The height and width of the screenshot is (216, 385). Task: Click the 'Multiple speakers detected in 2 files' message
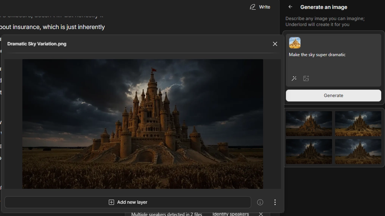tap(167, 214)
